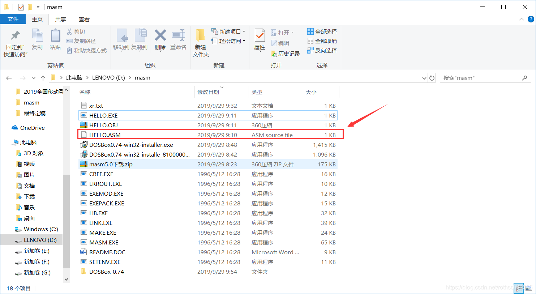Select the DOSBox-0.74 folder
The width and height of the screenshot is (536, 294).
[208, 272]
